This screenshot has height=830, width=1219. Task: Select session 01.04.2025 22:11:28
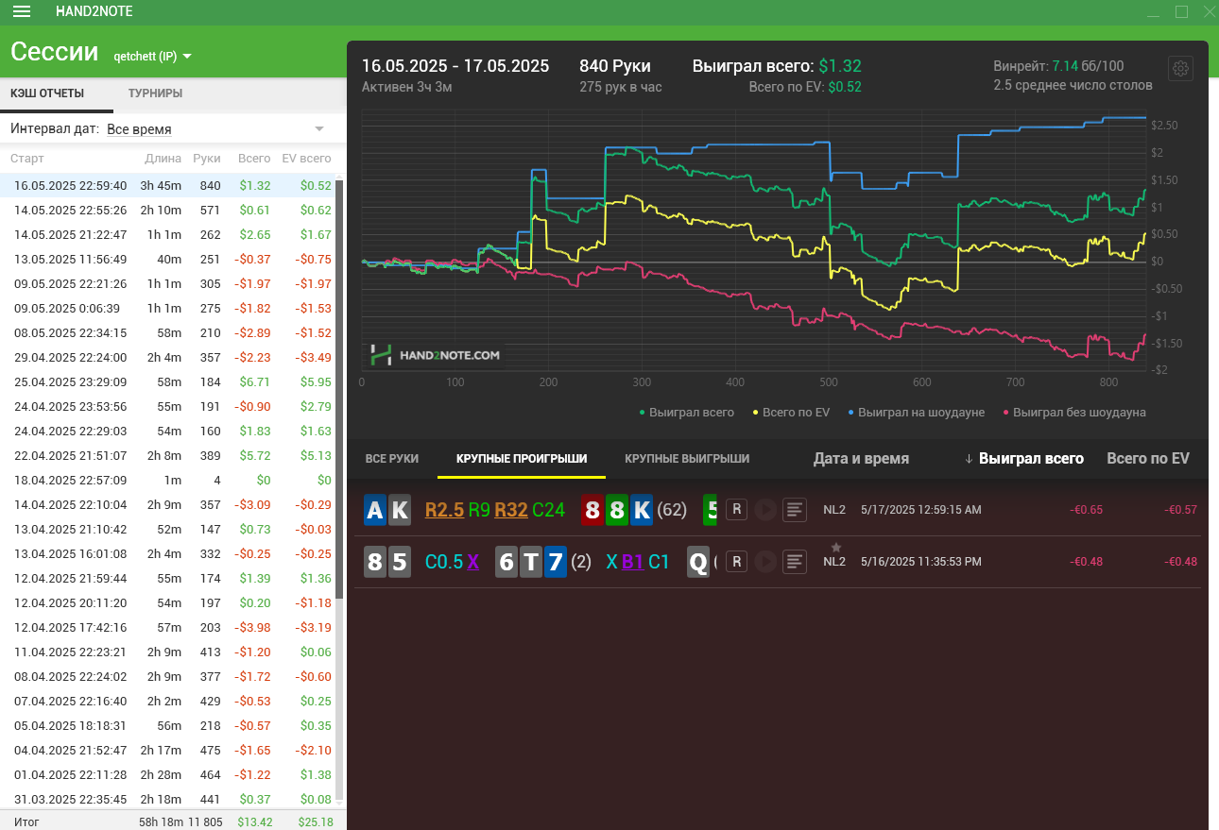click(x=167, y=775)
